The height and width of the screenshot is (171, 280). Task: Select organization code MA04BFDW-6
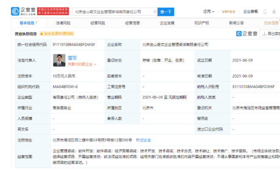click(x=65, y=87)
